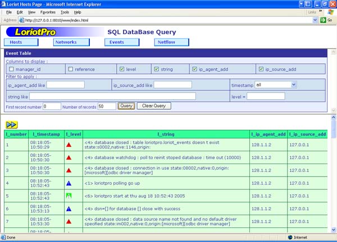Viewport: 337px width, 242px height.
Task: Open the File menu
Action: click(x=9, y=12)
